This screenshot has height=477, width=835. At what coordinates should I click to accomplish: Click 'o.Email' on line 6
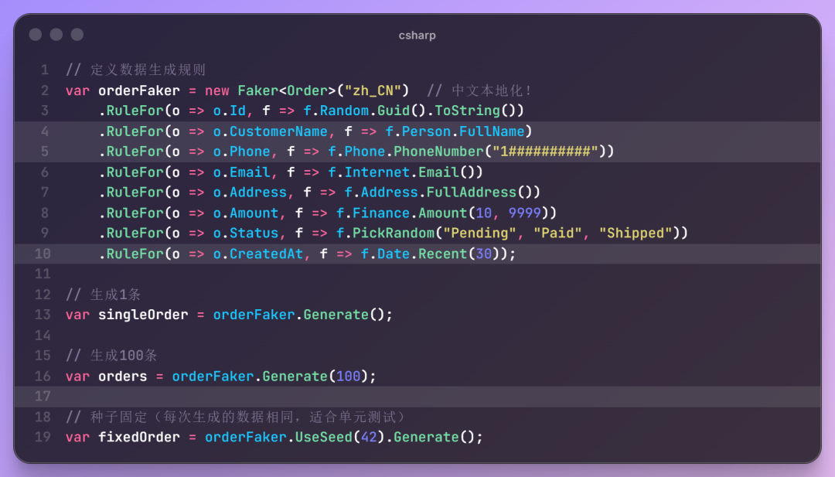242,172
